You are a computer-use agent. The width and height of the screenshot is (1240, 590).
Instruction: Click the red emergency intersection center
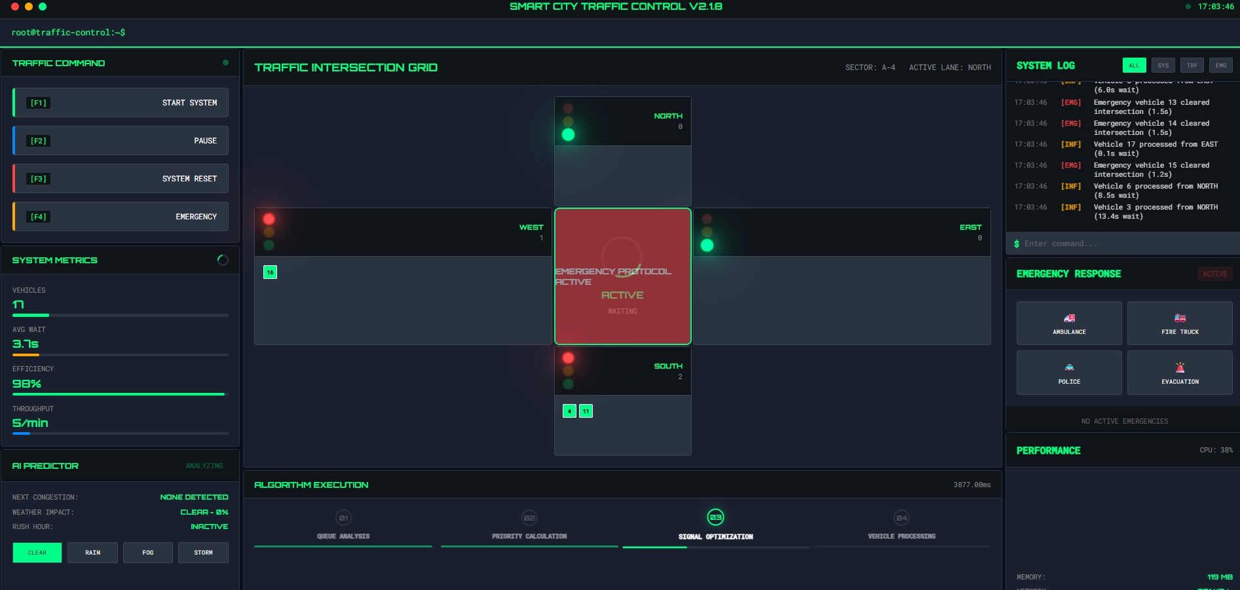pos(622,276)
